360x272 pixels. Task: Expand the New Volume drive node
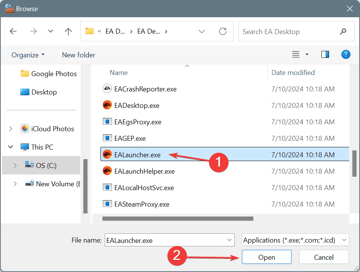click(15, 184)
